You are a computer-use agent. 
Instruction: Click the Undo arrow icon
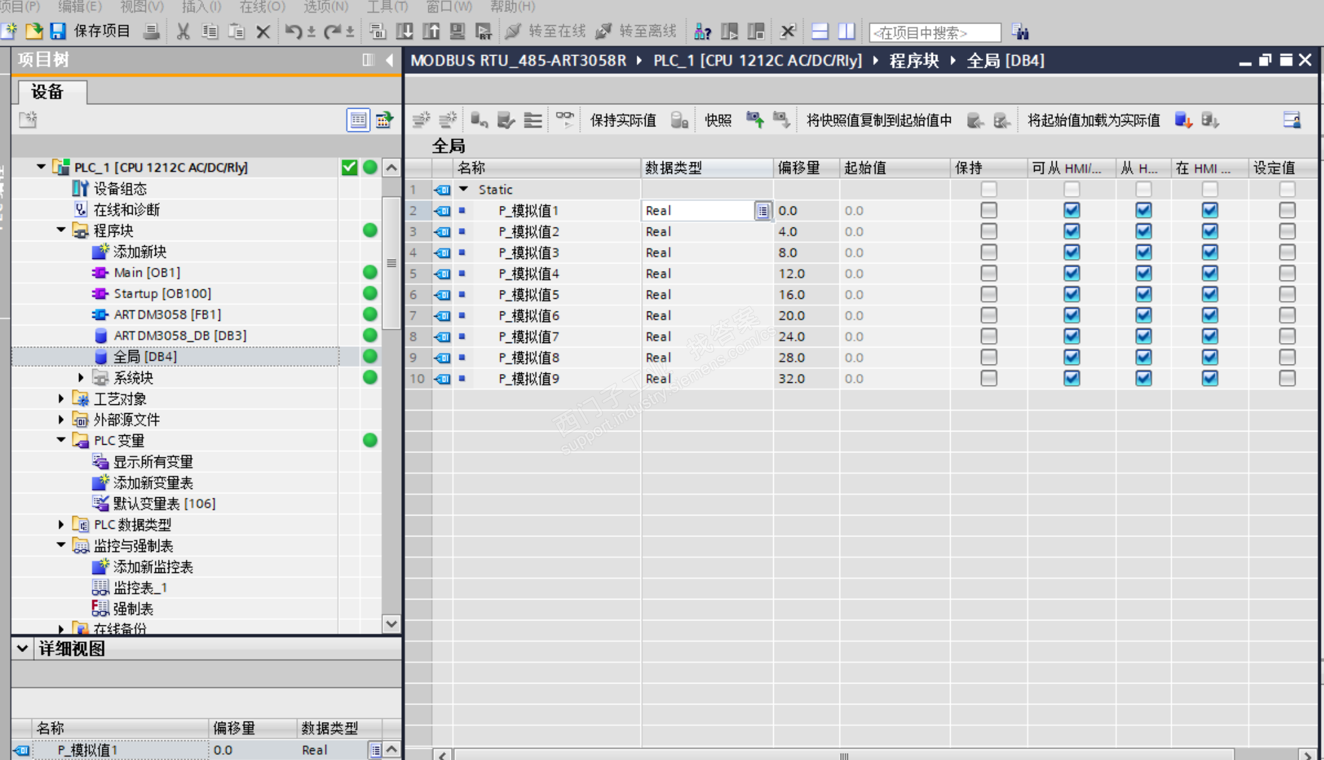click(292, 31)
